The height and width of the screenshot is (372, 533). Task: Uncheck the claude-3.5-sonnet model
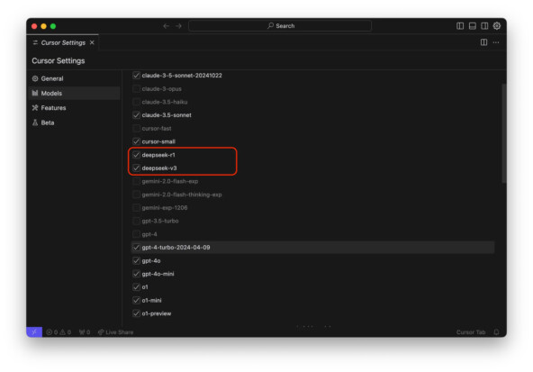point(136,115)
